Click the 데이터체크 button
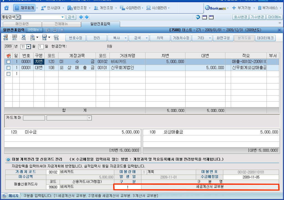Image resolution: width=284 pixels, height=200 pixels. 265,38
